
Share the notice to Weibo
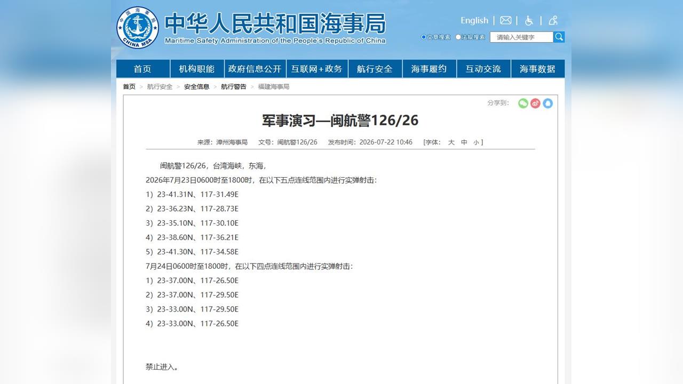tap(535, 103)
